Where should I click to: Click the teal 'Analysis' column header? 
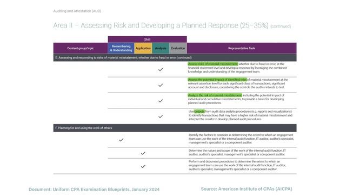161,48
